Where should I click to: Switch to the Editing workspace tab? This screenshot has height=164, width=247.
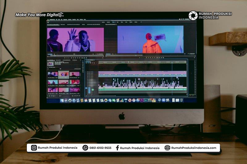(114, 22)
